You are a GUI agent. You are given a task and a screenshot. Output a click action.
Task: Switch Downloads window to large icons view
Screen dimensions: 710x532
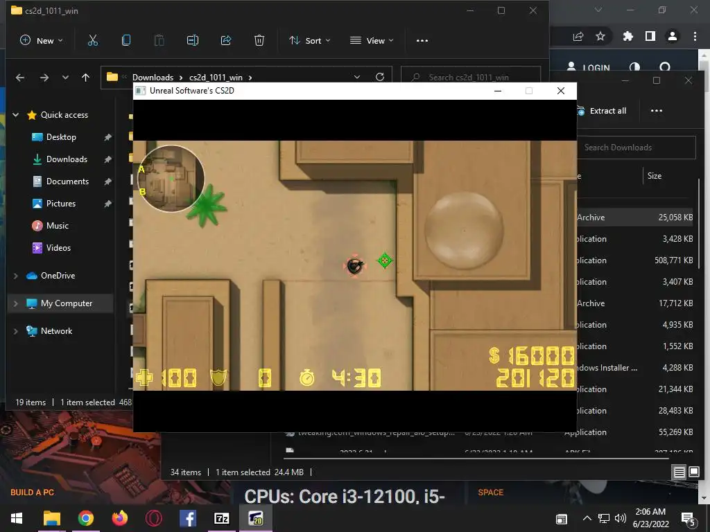click(x=693, y=472)
